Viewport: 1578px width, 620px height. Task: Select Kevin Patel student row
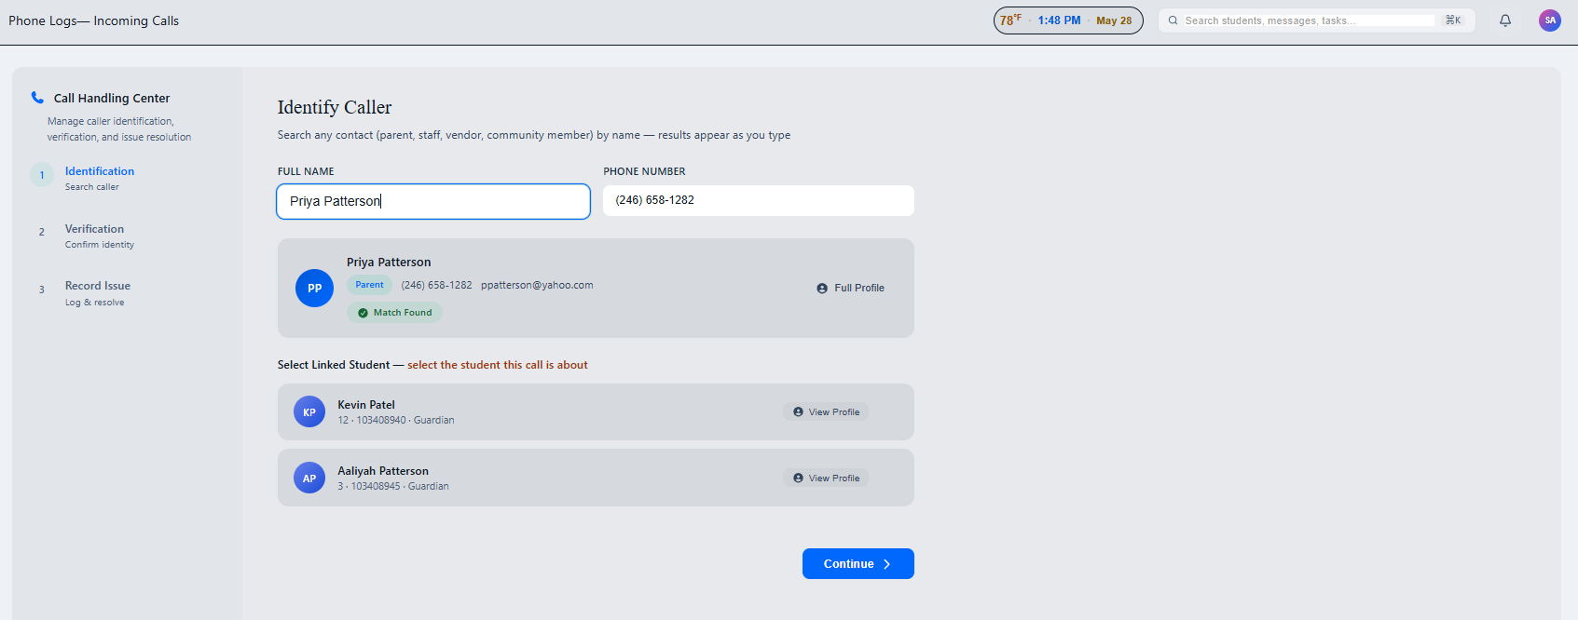(596, 411)
